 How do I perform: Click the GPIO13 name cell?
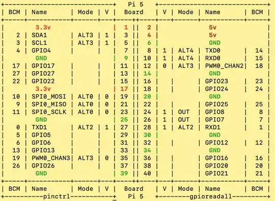coord(43,150)
